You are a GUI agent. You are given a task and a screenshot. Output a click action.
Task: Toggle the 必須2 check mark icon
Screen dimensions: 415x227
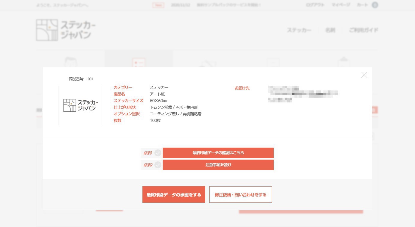click(x=158, y=165)
